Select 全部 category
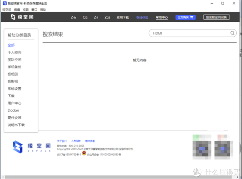Image resolution: width=242 pixels, height=179 pixels. point(11,45)
